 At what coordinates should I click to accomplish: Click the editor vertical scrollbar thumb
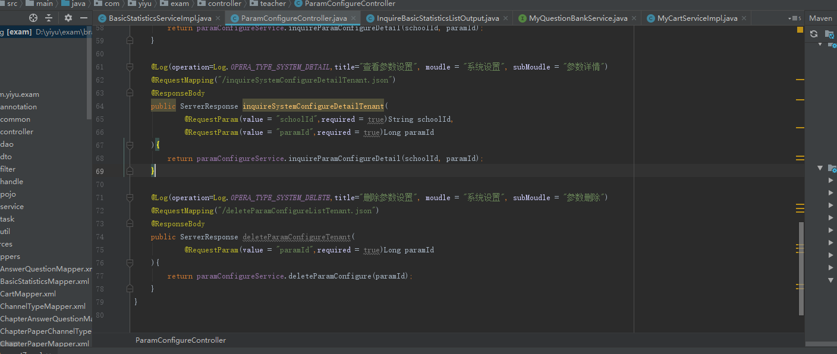click(801, 268)
